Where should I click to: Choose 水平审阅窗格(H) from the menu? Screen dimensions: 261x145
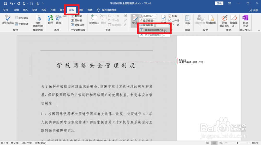coord(154,35)
